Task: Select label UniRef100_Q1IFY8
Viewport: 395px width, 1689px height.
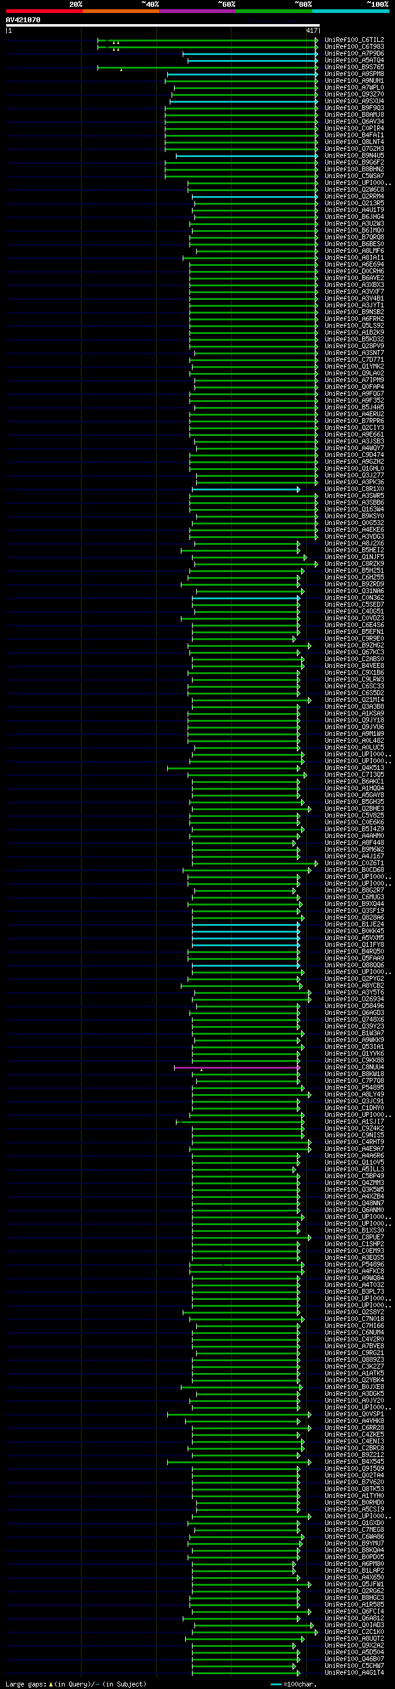Action: (x=354, y=945)
